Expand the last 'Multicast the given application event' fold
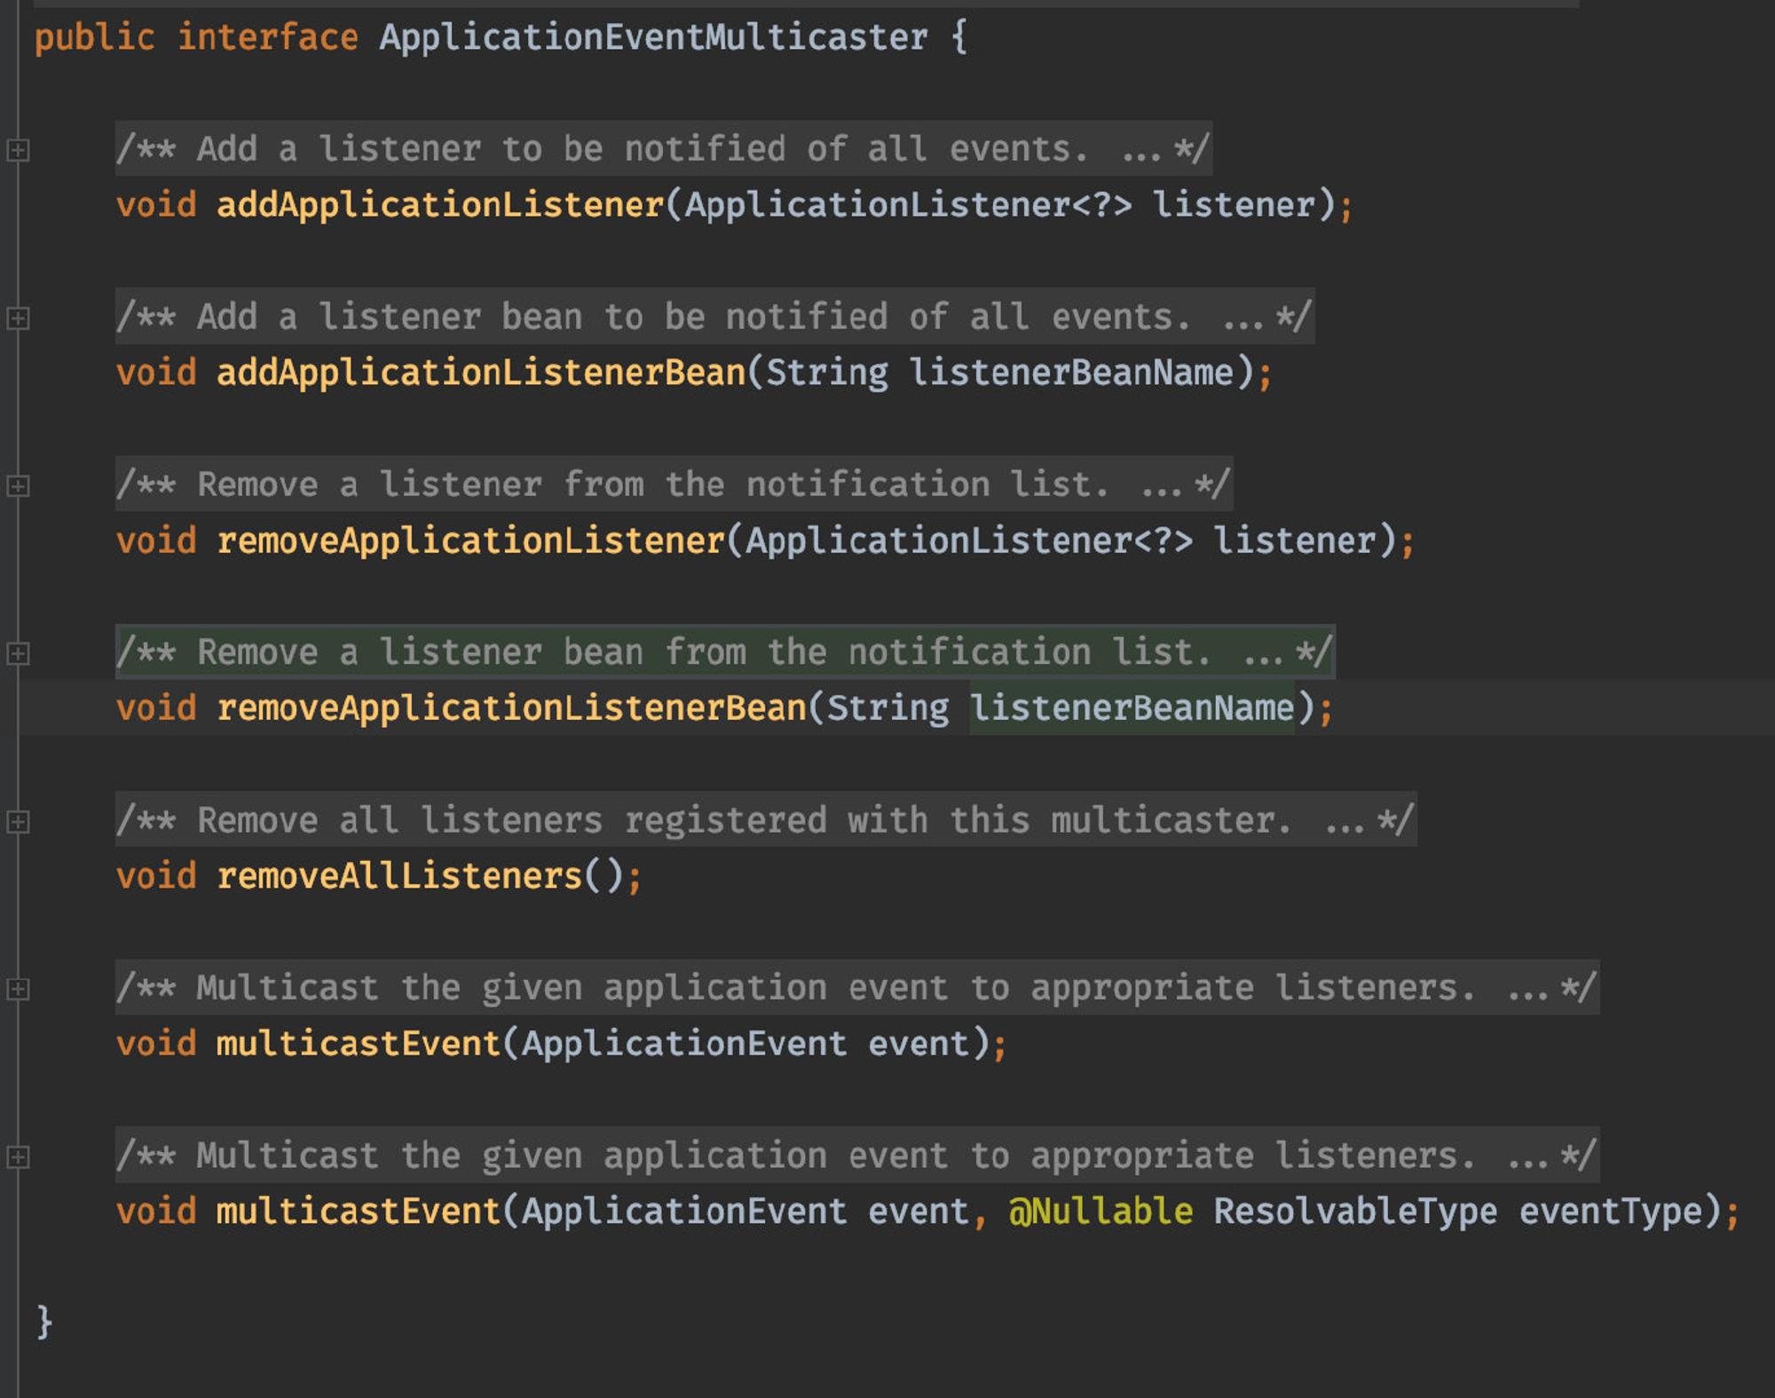 pos(18,1157)
